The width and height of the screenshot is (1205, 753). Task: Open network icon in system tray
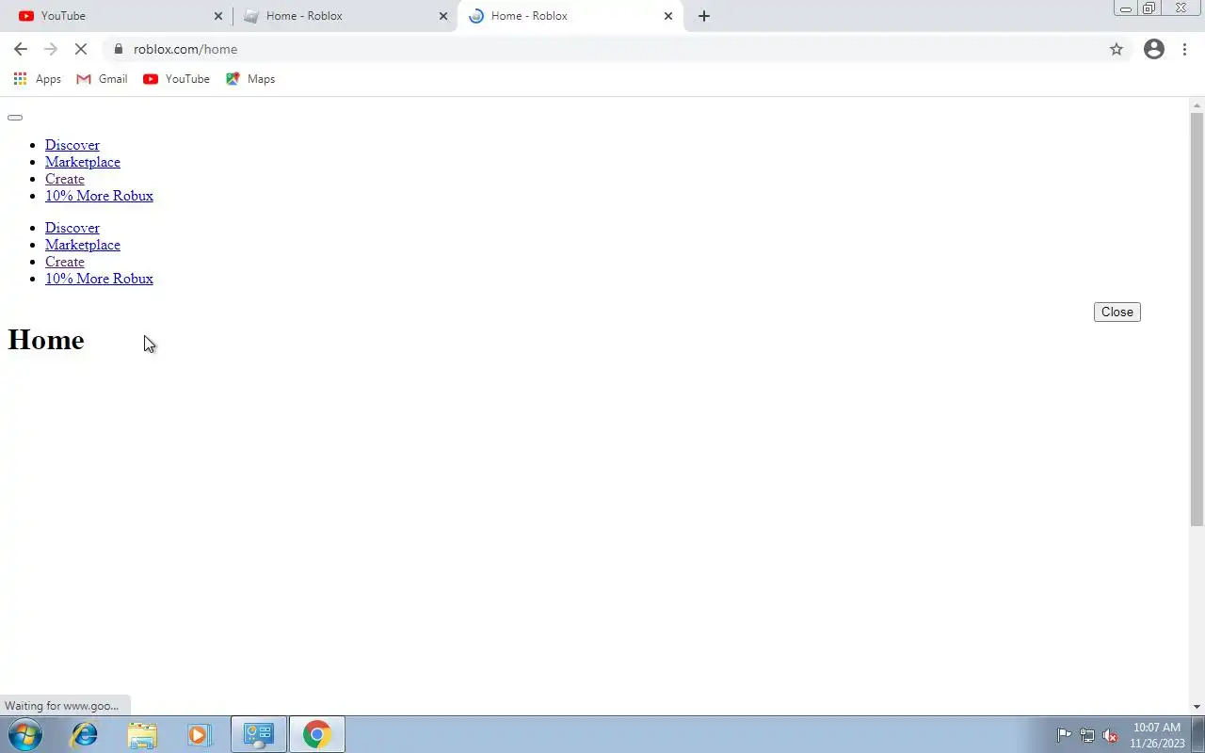pyautogui.click(x=1087, y=735)
